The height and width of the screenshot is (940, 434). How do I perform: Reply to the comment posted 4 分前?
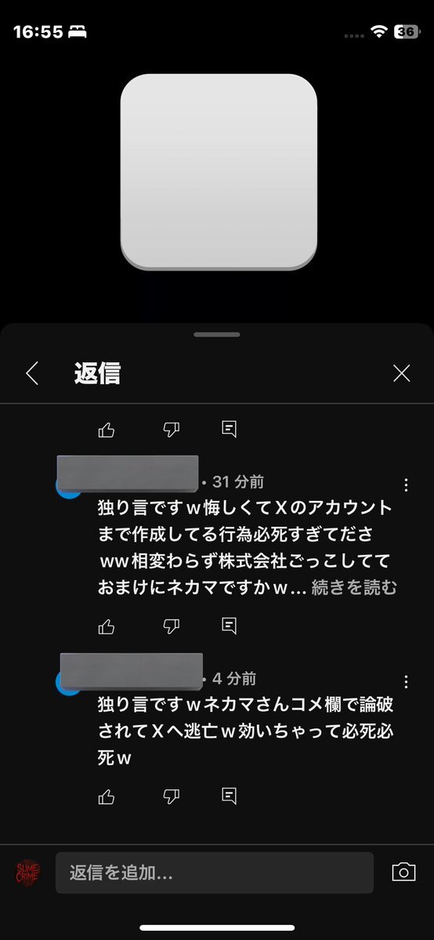coord(229,796)
